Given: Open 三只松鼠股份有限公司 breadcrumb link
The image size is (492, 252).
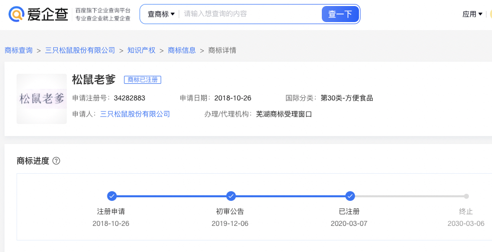Looking at the screenshot, I should coord(80,50).
